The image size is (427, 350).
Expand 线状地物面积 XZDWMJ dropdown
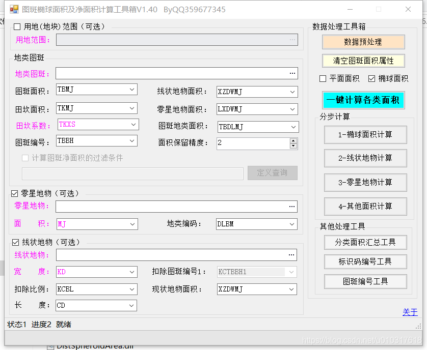tap(292, 92)
